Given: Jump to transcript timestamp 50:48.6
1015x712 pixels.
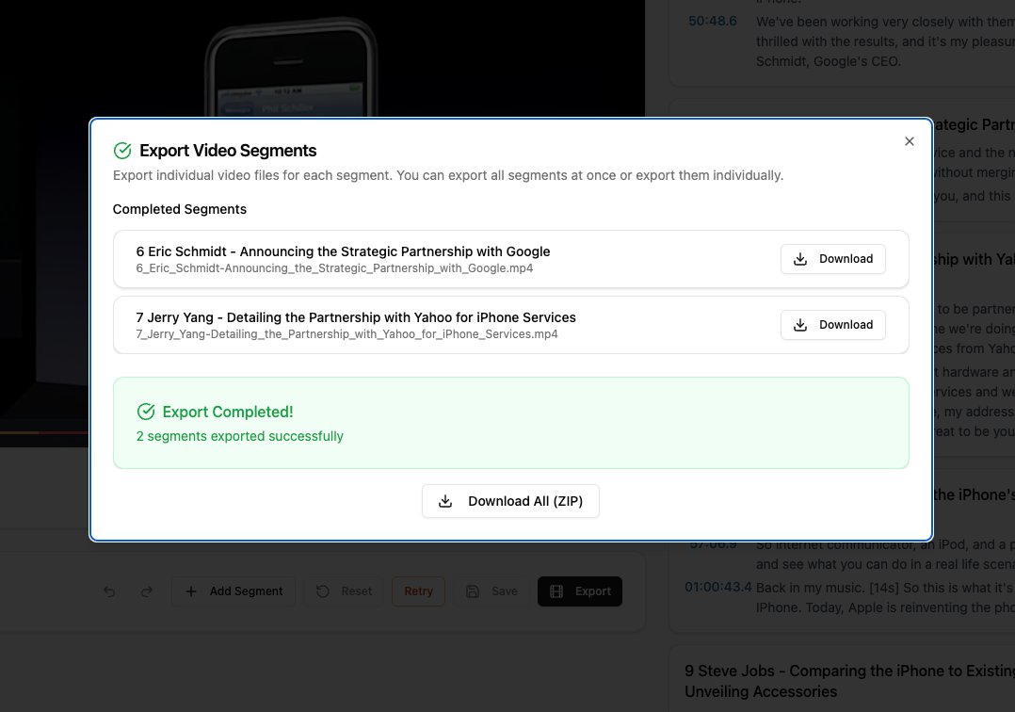Looking at the screenshot, I should 712,22.
